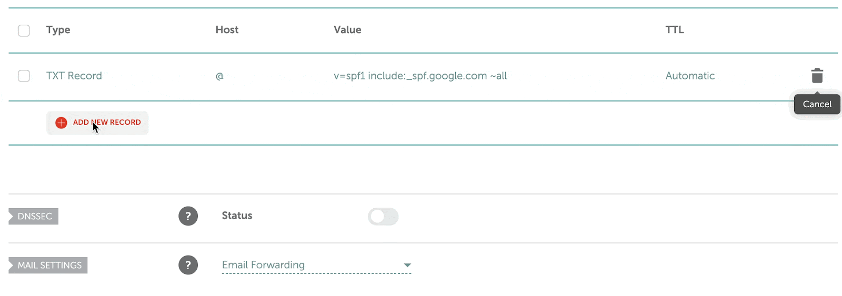This screenshot has height=296, width=842.
Task: Edit the @ host field
Action: [x=219, y=76]
